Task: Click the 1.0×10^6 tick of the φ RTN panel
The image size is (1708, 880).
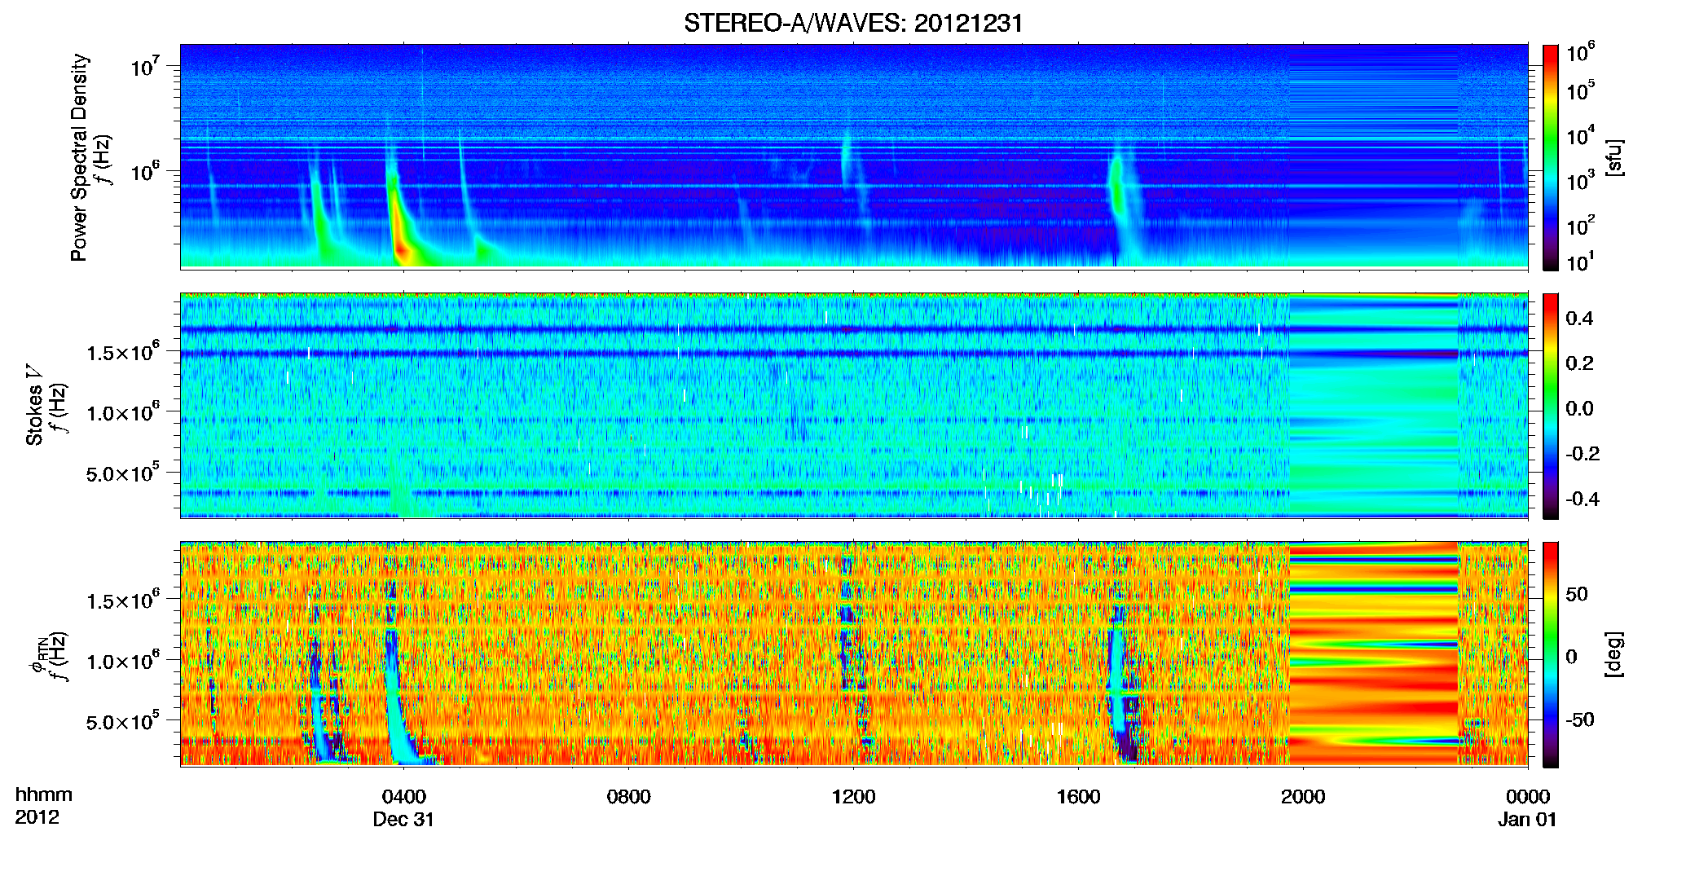Action: coord(123,661)
